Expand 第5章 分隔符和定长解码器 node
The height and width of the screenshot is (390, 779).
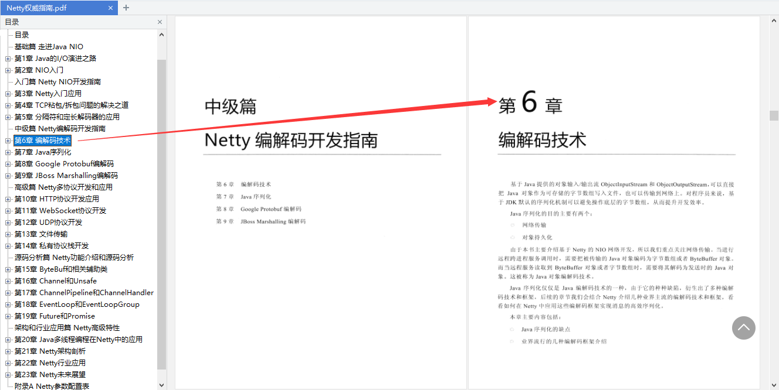(8, 117)
